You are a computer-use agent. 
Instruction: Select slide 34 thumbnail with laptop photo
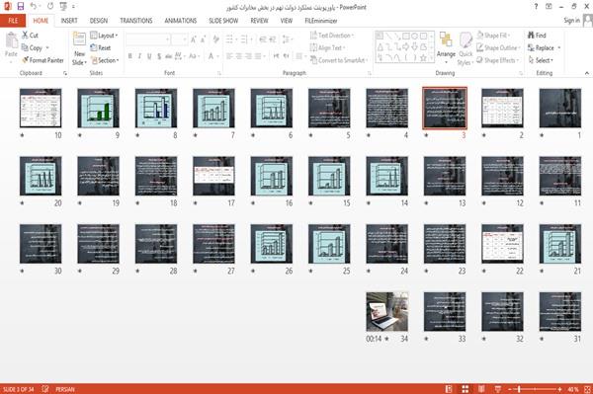(386, 312)
